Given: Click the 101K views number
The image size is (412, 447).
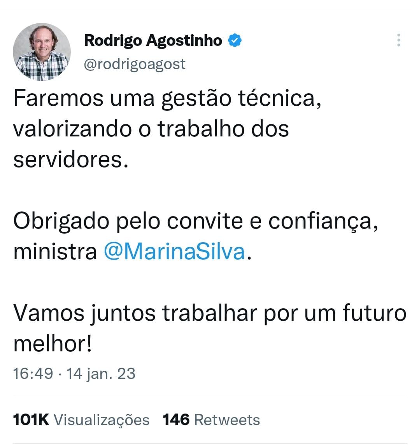Looking at the screenshot, I should pyautogui.click(x=31, y=420).
